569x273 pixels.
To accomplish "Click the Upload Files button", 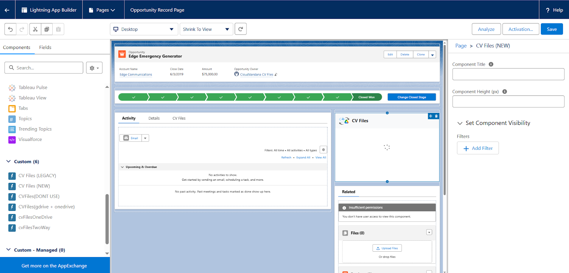I will pos(387,248).
